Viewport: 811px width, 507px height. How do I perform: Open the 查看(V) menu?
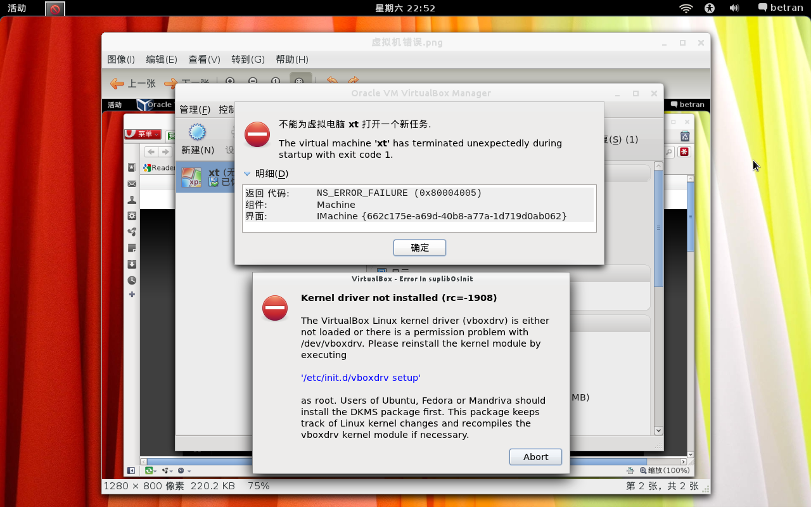tap(204, 60)
